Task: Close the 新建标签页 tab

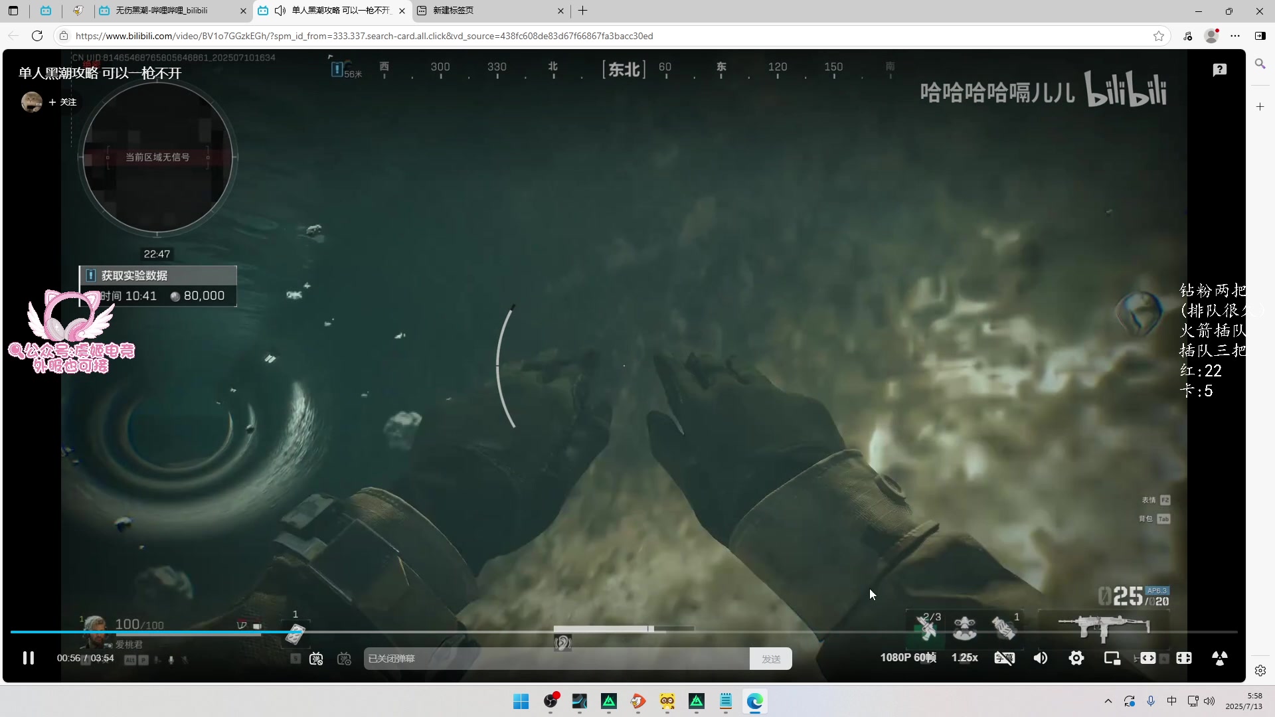Action: pyautogui.click(x=560, y=11)
